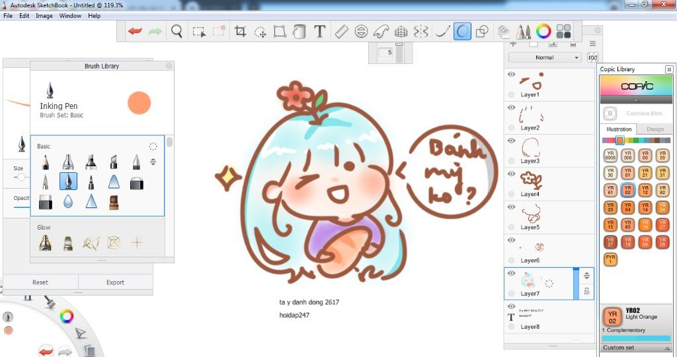The height and width of the screenshot is (357, 677).
Task: Open the Edit menu
Action: click(x=24, y=16)
